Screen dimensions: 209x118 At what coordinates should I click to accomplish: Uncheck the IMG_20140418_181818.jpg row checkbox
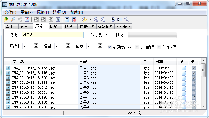point(8,83)
